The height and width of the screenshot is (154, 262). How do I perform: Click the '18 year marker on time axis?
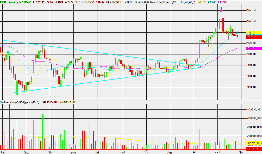tap(241, 152)
